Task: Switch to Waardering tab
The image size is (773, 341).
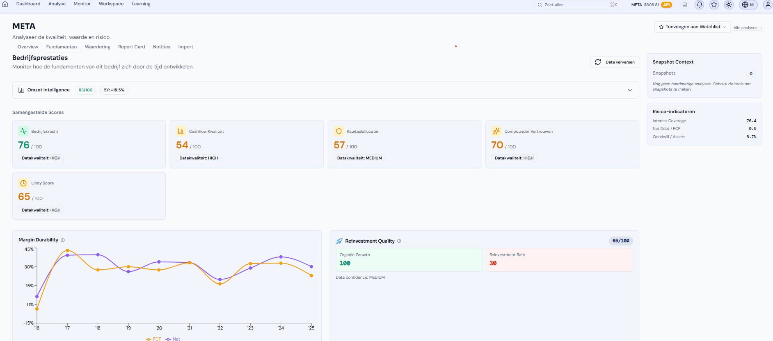Action: click(98, 47)
